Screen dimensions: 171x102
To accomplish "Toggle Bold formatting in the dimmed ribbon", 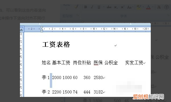I will 85,7.
